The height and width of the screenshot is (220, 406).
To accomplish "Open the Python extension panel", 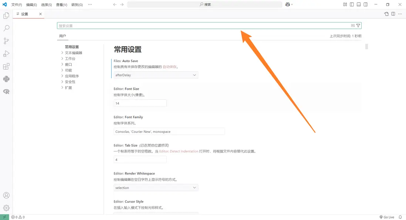I will [6, 79].
